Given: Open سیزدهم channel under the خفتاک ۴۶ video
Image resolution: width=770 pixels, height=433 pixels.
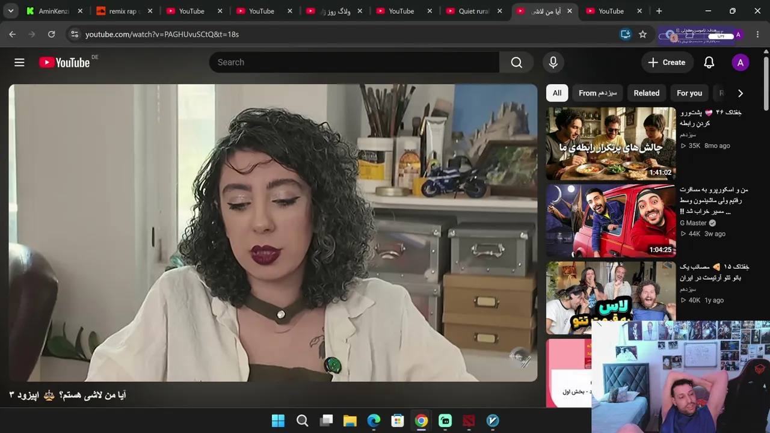Looking at the screenshot, I should point(688,135).
